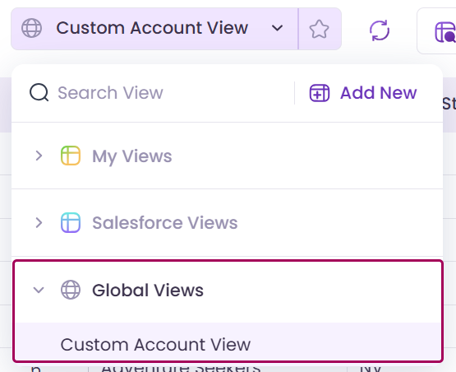456x372 pixels.
Task: Click the globe icon in the view selector
Action: 32,28
